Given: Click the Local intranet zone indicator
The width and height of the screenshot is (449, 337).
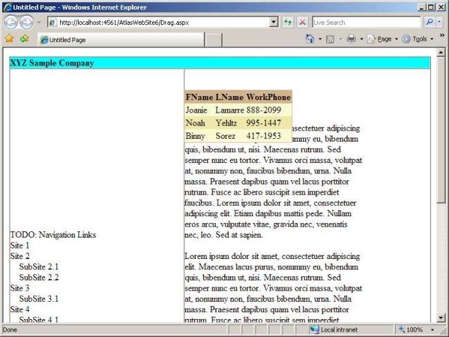Looking at the screenshot, I should coord(334,329).
